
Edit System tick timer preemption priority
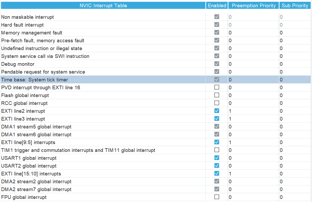[253, 80]
